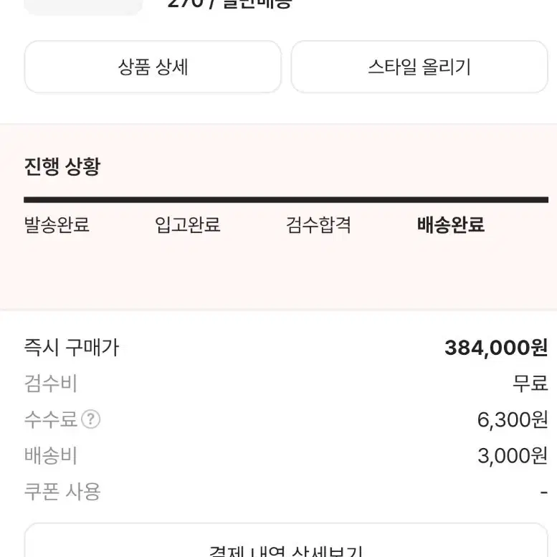Tap the product thumbnail image

pyautogui.click(x=83, y=6)
